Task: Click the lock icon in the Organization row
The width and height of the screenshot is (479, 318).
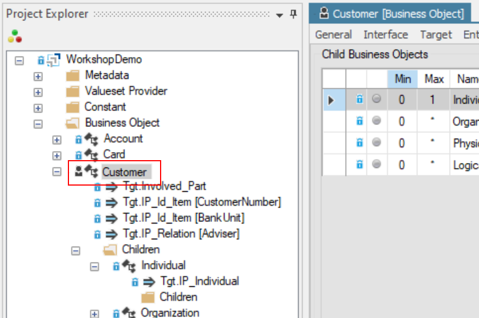Action: coord(359,121)
